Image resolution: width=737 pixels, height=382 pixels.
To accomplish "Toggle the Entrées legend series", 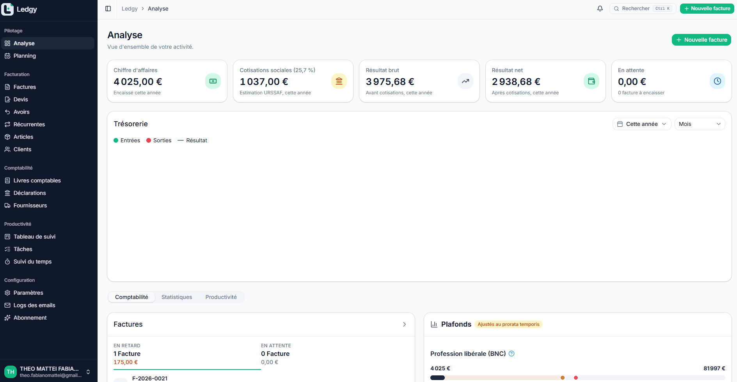I will coord(127,140).
